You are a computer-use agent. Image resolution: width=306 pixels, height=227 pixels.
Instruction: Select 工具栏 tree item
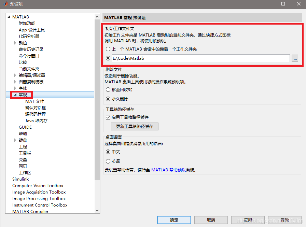coord(25,153)
